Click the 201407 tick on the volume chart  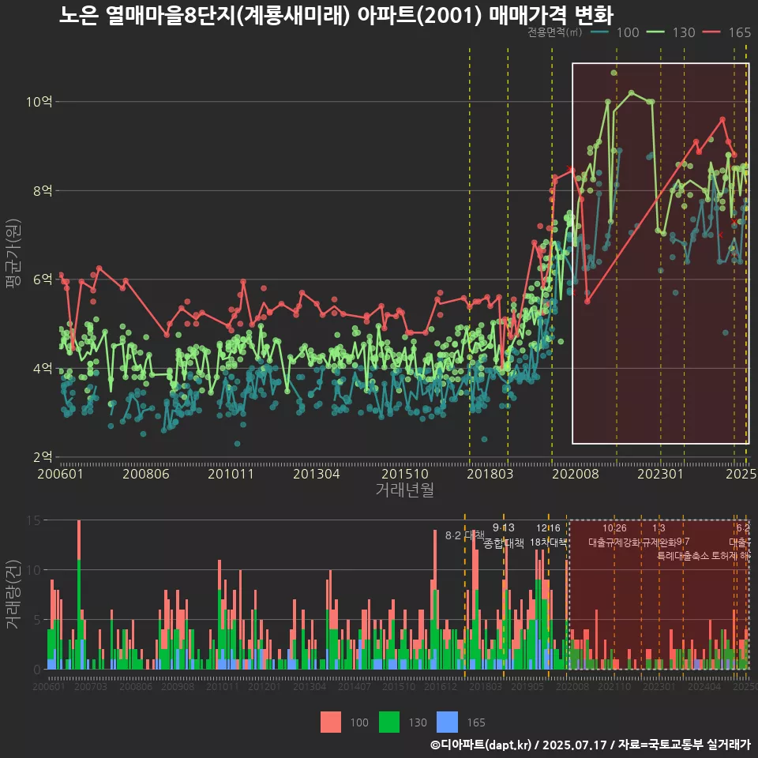coord(354,686)
